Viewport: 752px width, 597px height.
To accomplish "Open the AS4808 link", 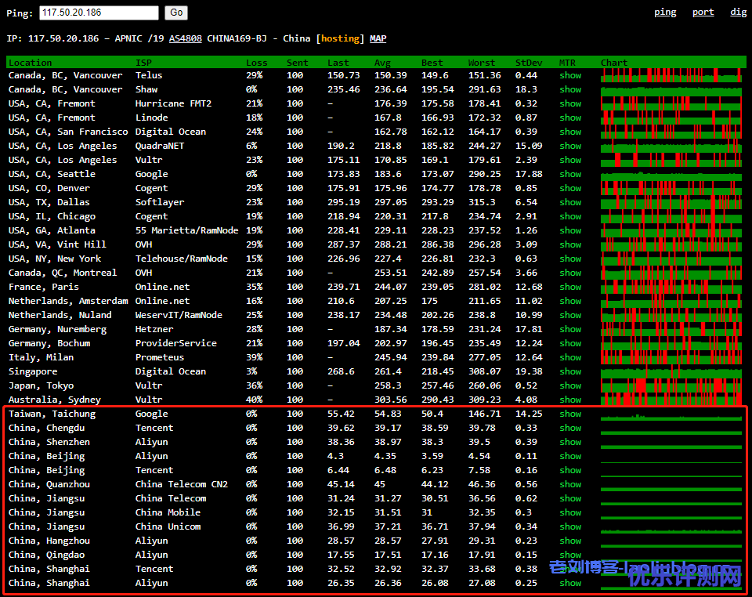I will 185,38.
